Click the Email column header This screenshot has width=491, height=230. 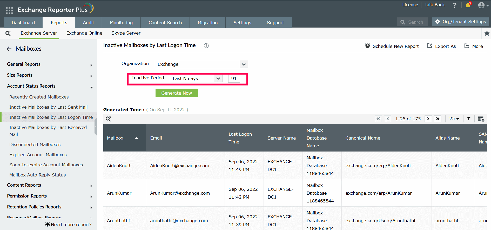coord(185,138)
